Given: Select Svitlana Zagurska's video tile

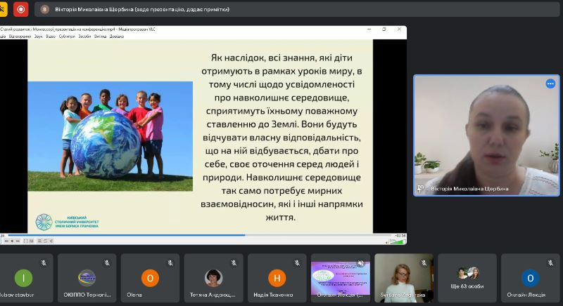Looking at the screenshot, I should [404, 278].
